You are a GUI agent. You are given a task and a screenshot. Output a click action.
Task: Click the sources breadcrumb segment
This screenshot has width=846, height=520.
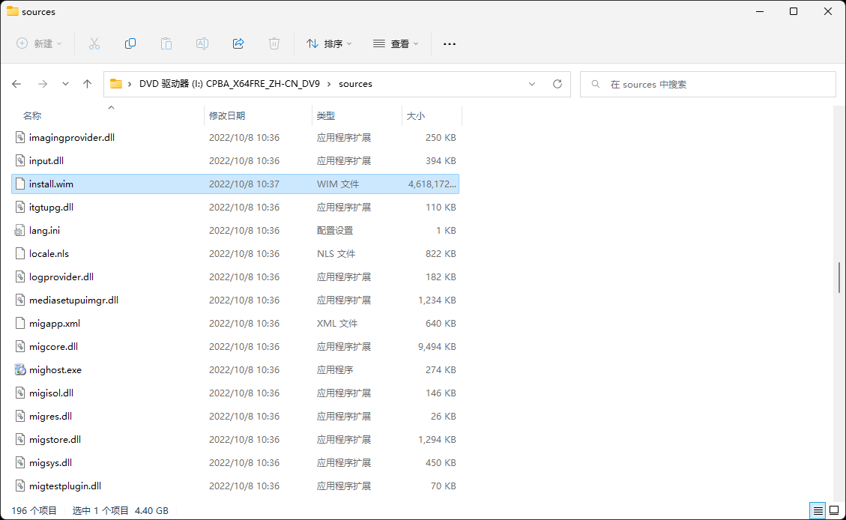pos(355,84)
